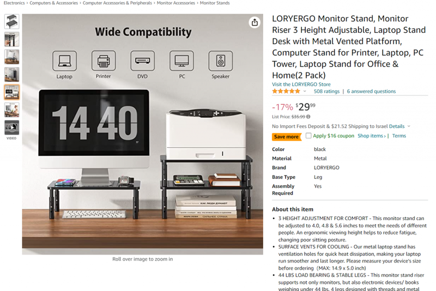Click the five-star rating icons
436x291 pixels.
point(286,91)
